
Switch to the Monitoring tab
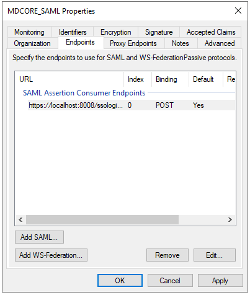[x=29, y=32]
